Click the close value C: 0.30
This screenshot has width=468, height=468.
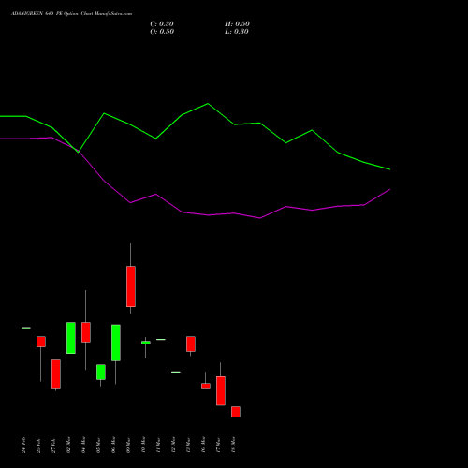[162, 24]
